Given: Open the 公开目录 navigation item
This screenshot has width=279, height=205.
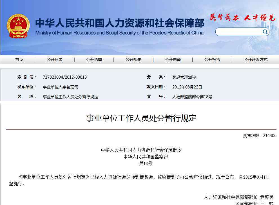Looking at the screenshot, I should pyautogui.click(x=55, y=60).
